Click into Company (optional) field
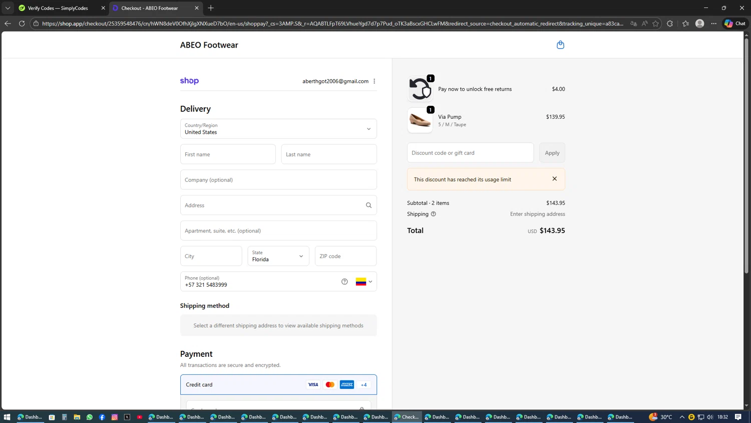This screenshot has height=423, width=751. coord(278,179)
